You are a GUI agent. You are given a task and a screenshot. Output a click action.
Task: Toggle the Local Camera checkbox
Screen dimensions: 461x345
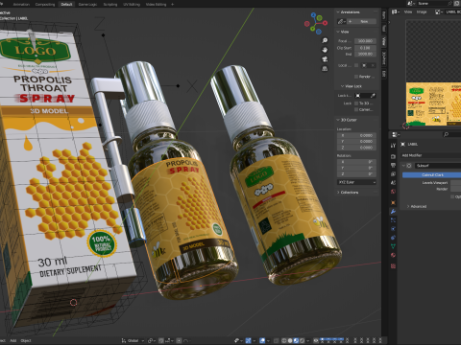point(356,65)
